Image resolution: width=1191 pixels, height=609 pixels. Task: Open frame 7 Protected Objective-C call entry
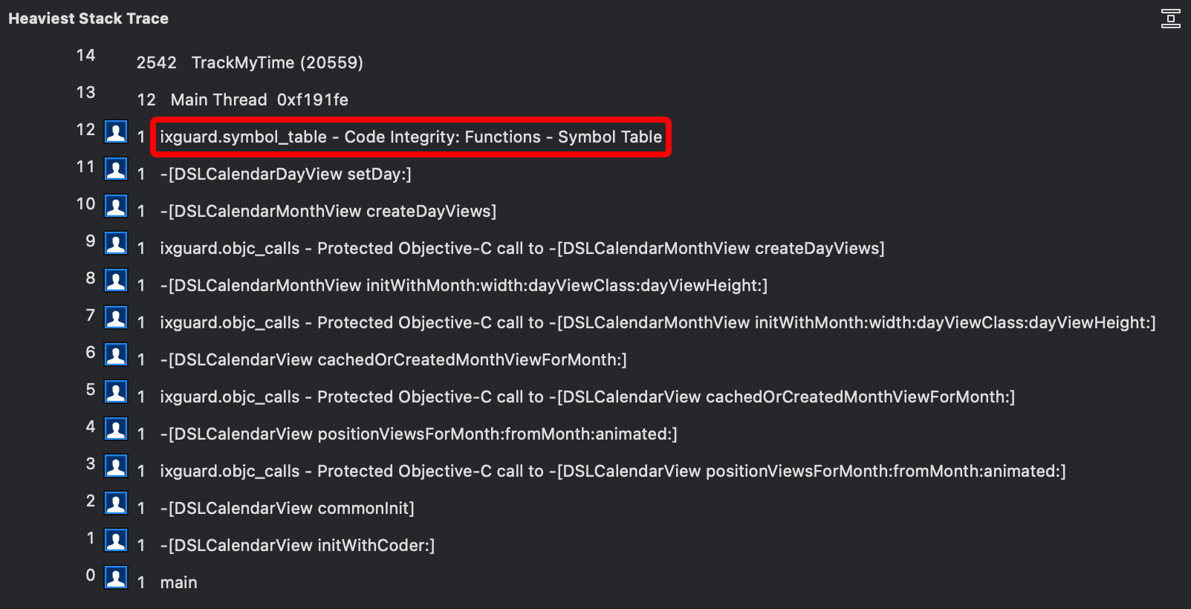657,322
